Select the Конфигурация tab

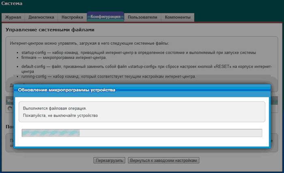pyautogui.click(x=105, y=17)
